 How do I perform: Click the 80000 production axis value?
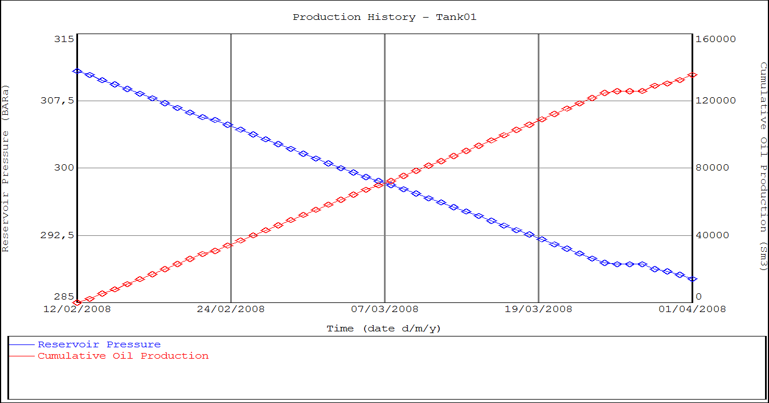pos(713,168)
